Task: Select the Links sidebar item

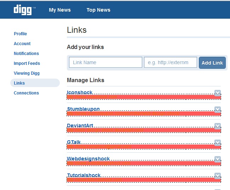Action: point(19,83)
